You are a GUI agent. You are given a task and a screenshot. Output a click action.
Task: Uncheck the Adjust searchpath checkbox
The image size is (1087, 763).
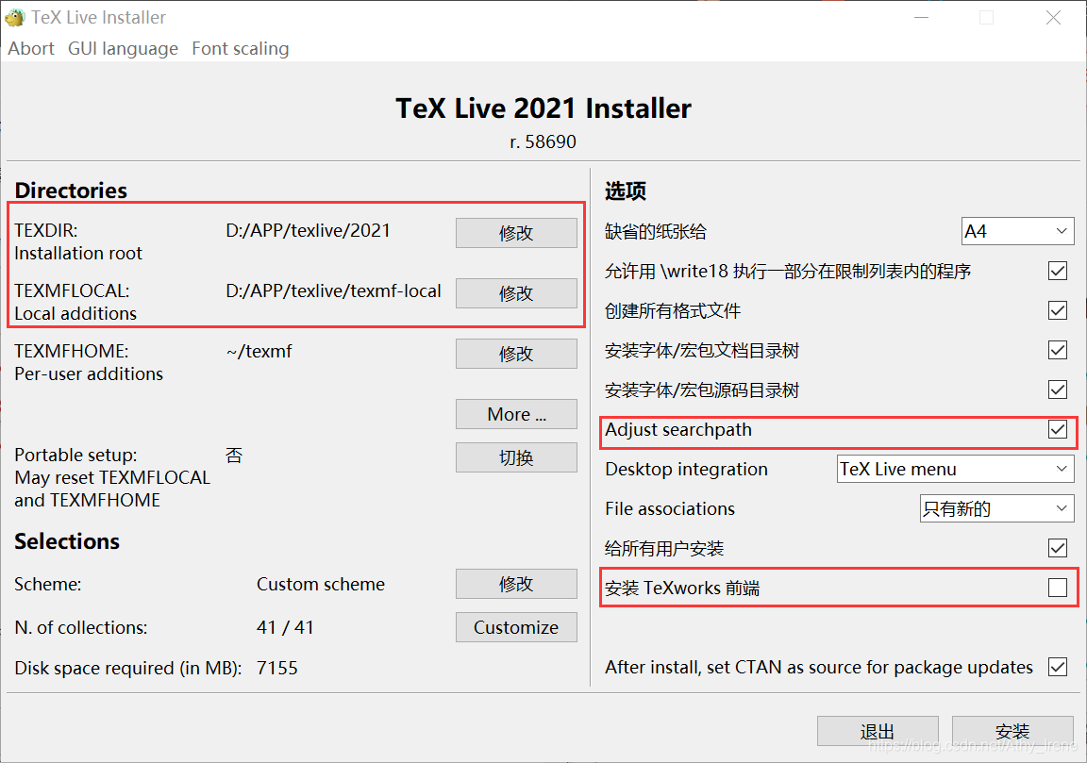pos(1057,430)
